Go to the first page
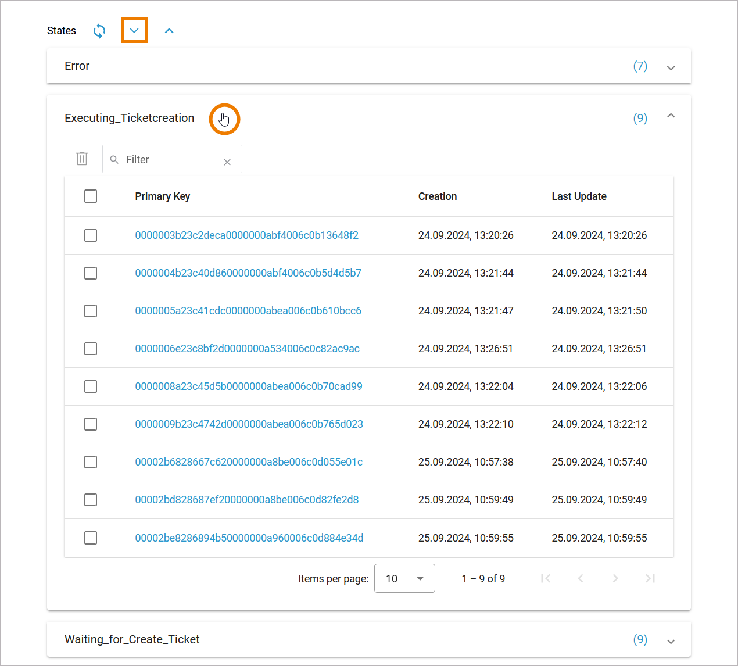The height and width of the screenshot is (666, 738). point(545,578)
